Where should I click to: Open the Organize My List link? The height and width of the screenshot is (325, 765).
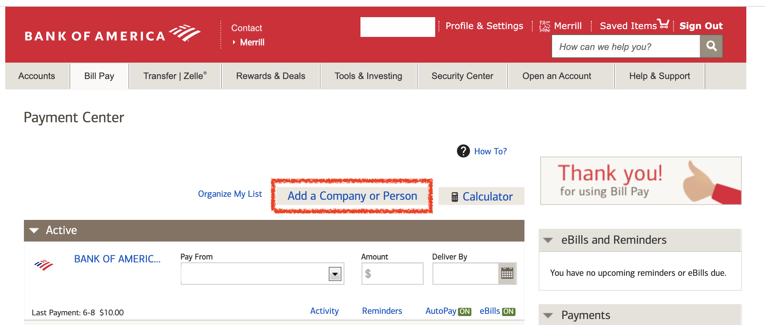click(230, 194)
